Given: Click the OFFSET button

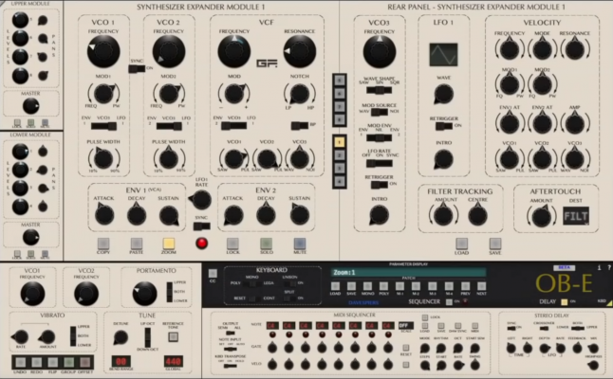Looking at the screenshot, I should 85,363.
